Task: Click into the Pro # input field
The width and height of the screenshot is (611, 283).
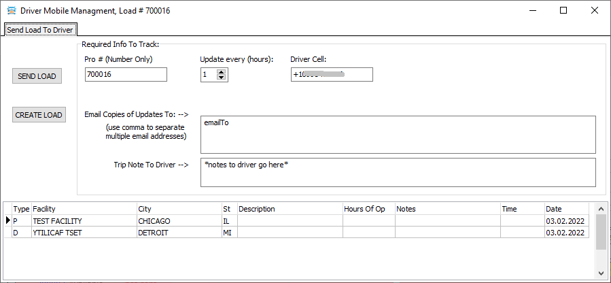Action: 126,75
